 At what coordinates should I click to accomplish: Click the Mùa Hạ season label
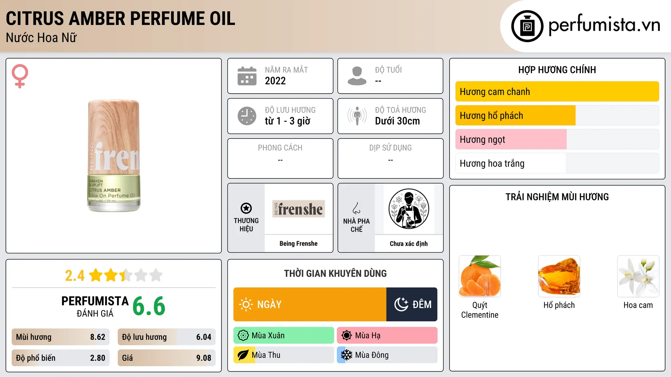(368, 335)
